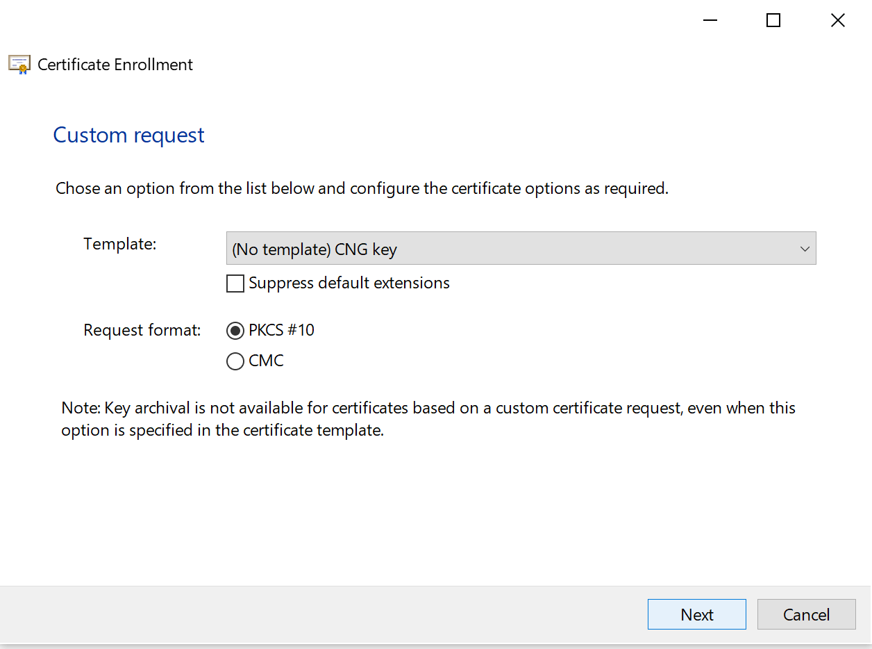Choose CMC as the request format

coord(235,361)
